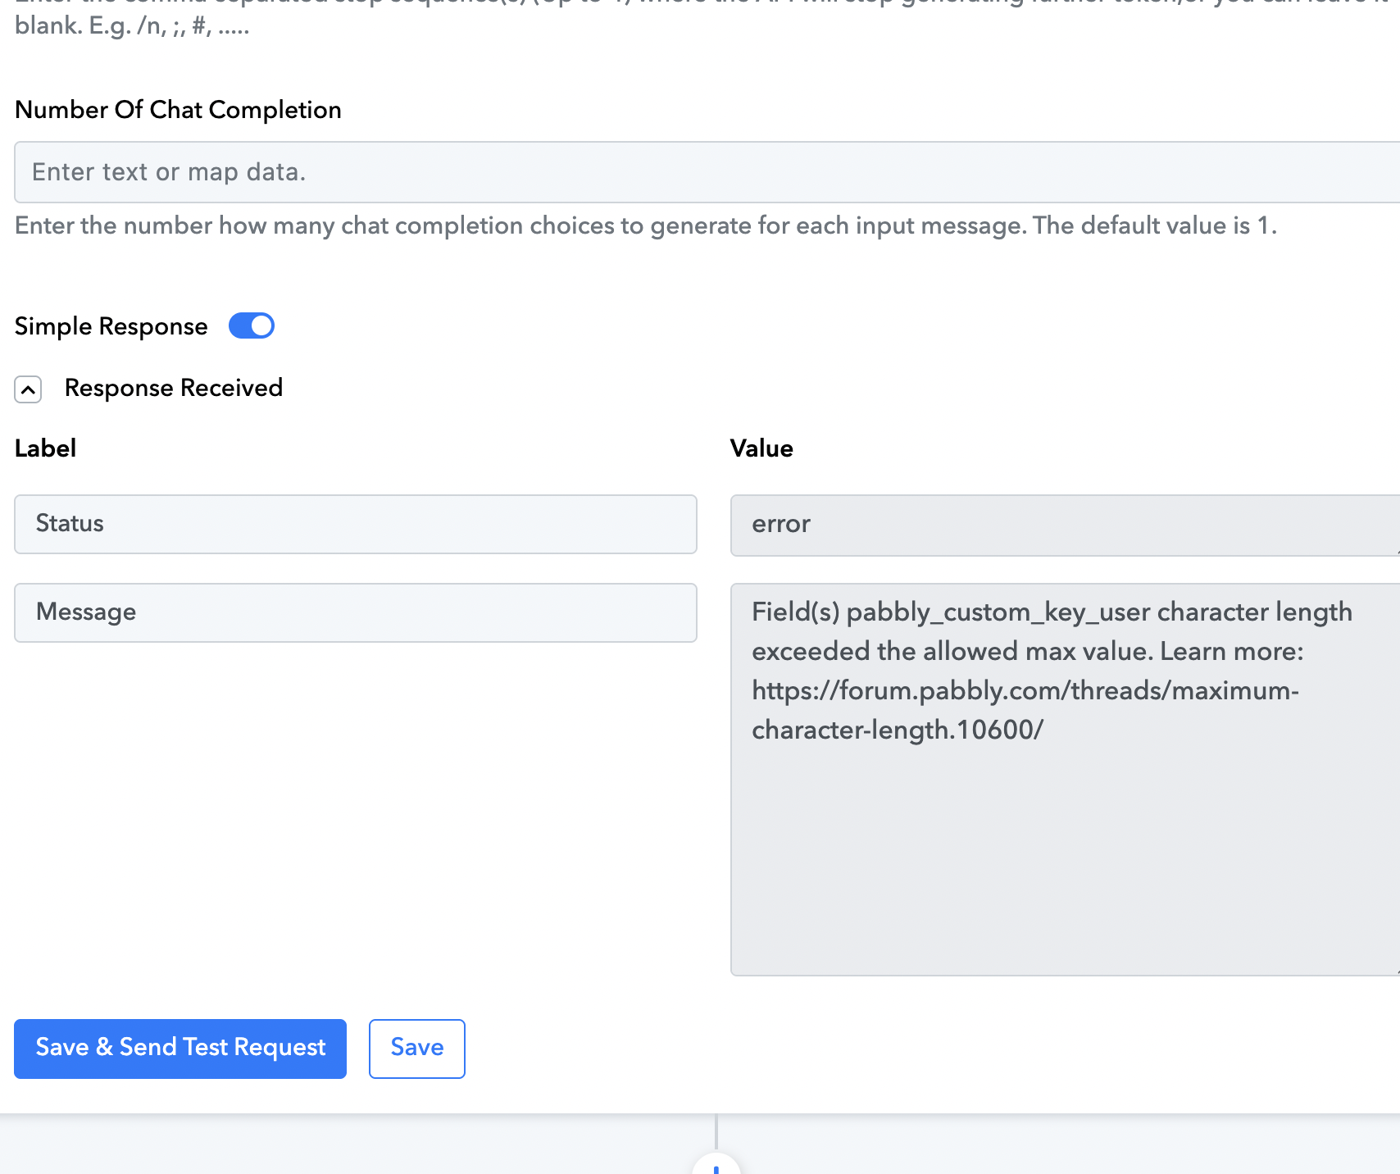The height and width of the screenshot is (1174, 1400).
Task: Grab the message text area resize handle
Action: click(x=1396, y=972)
